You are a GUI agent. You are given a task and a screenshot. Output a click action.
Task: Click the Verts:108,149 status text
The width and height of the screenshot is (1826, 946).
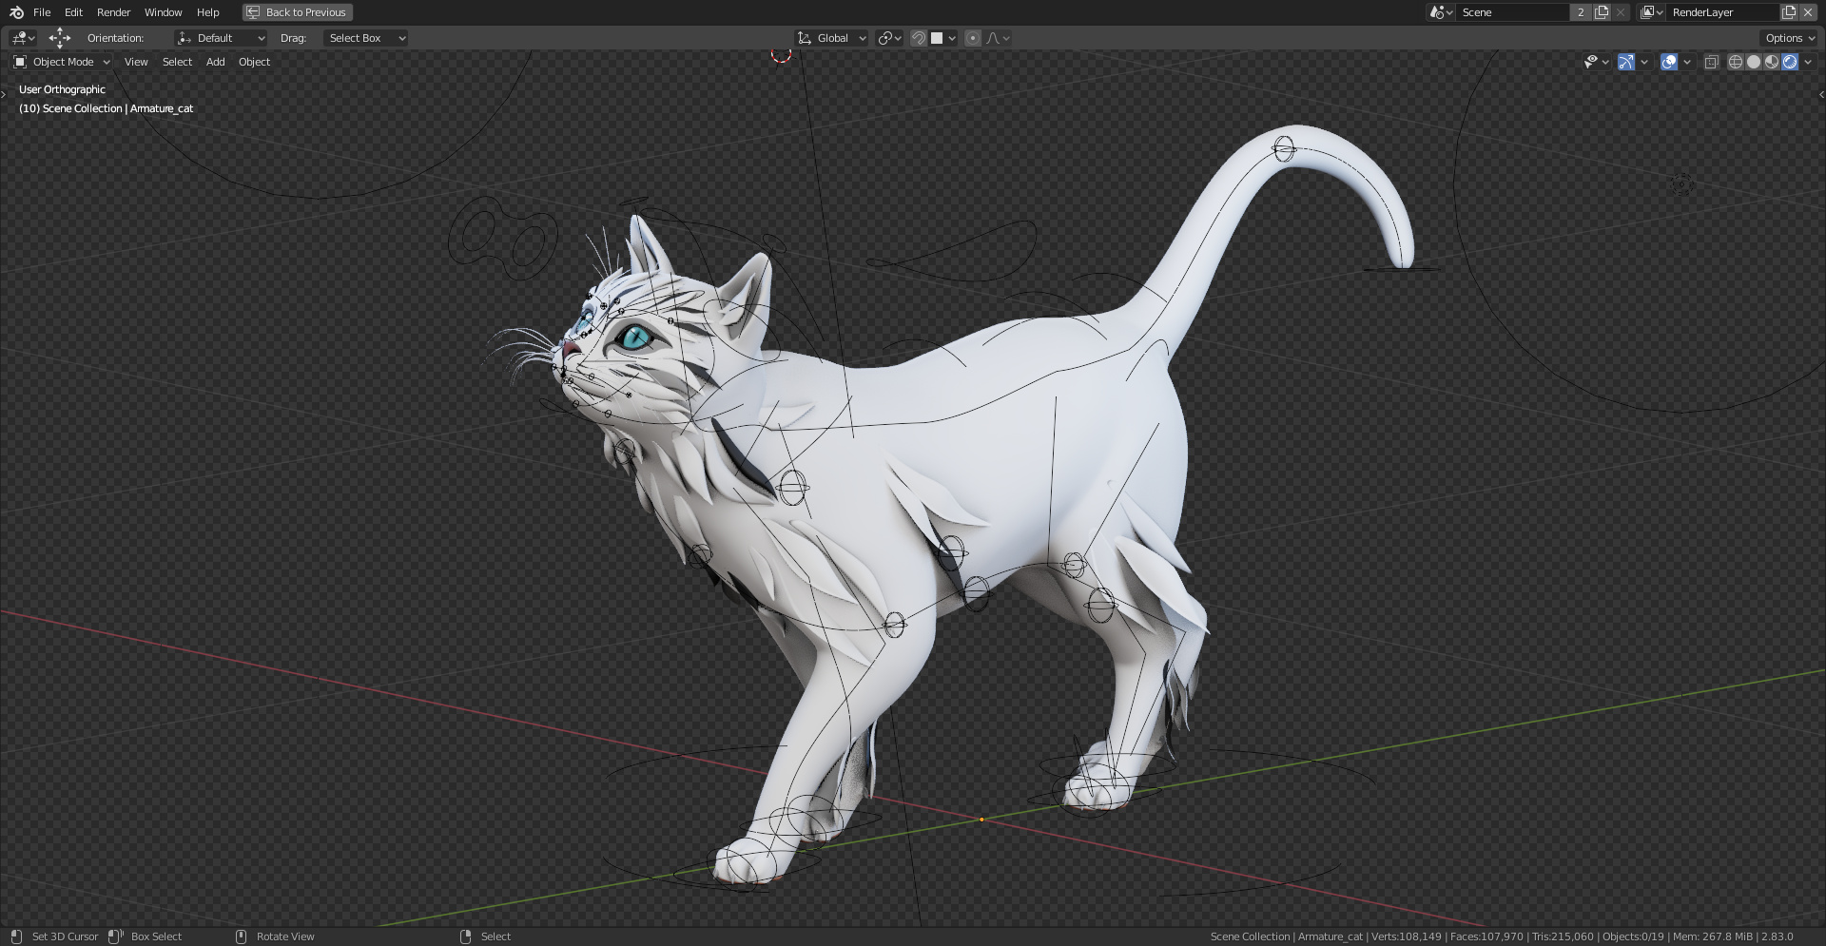(x=1407, y=936)
